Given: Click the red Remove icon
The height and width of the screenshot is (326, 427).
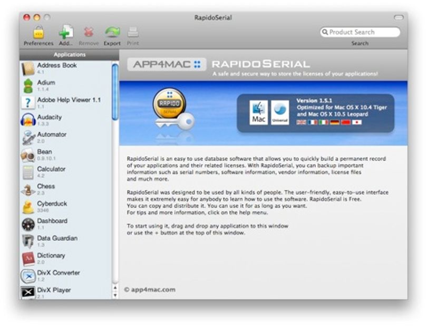Looking at the screenshot, I should click(x=89, y=32).
